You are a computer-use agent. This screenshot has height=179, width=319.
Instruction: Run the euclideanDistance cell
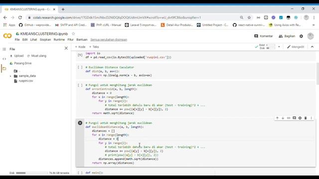(x=80, y=123)
